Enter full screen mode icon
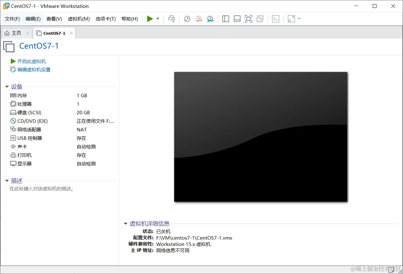Viewport: 403px width, 274px height. [248, 19]
